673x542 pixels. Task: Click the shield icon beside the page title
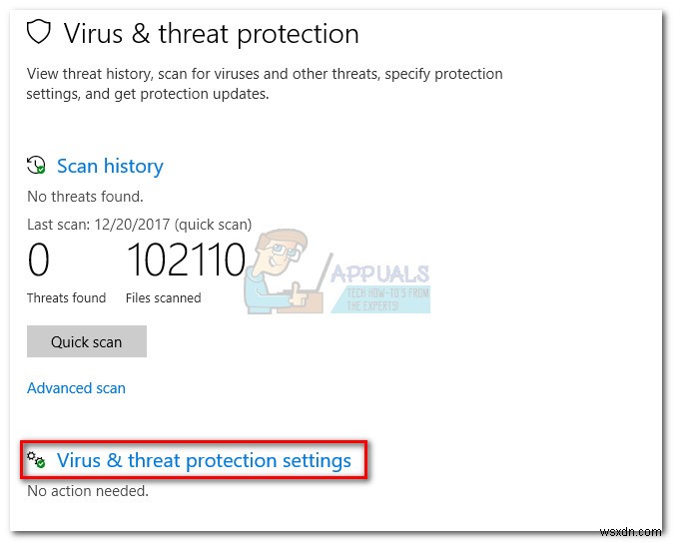pyautogui.click(x=38, y=33)
